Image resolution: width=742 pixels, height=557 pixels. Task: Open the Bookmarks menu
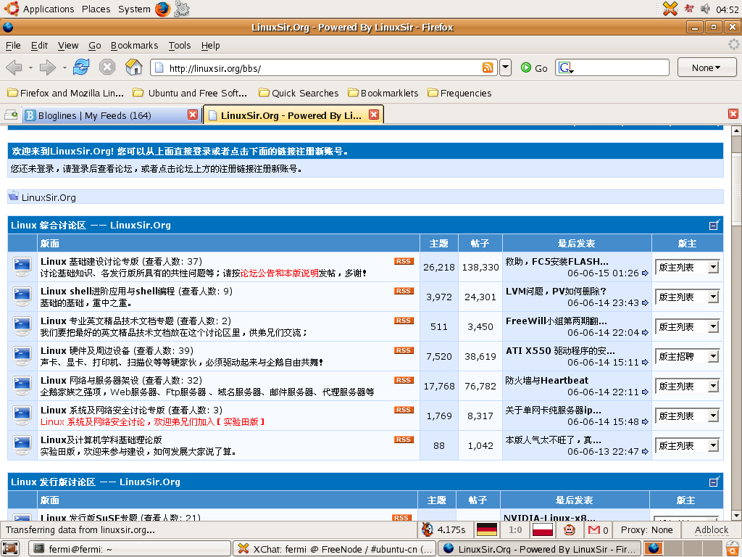coord(134,46)
